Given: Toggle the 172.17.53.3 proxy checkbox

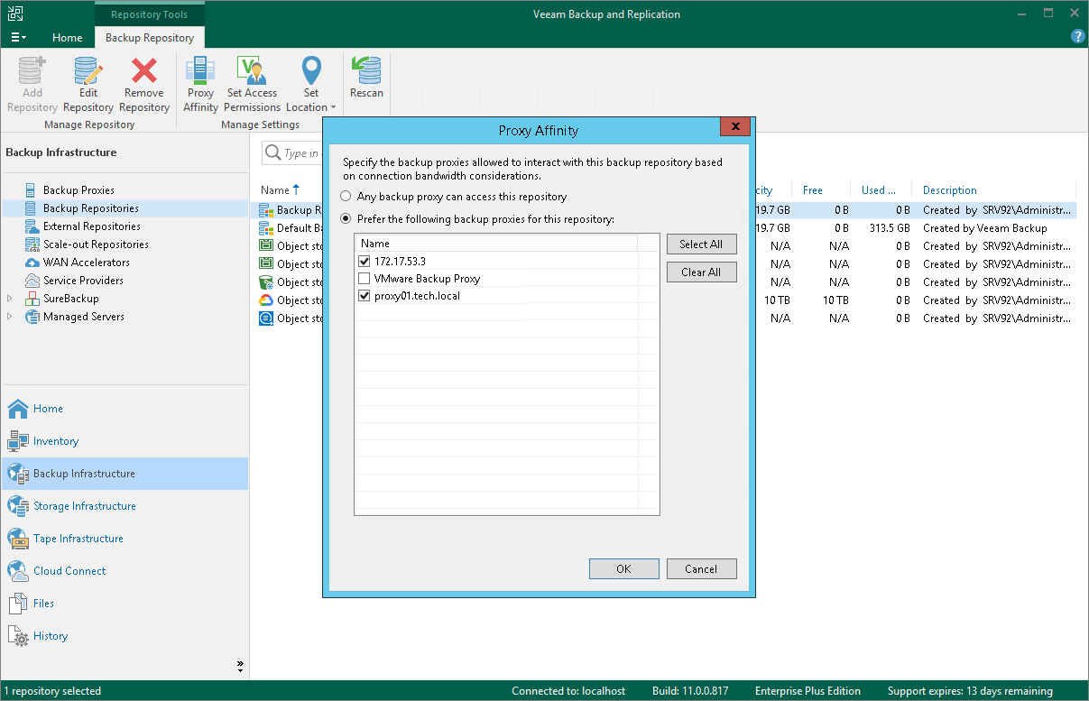Looking at the screenshot, I should coord(365,262).
